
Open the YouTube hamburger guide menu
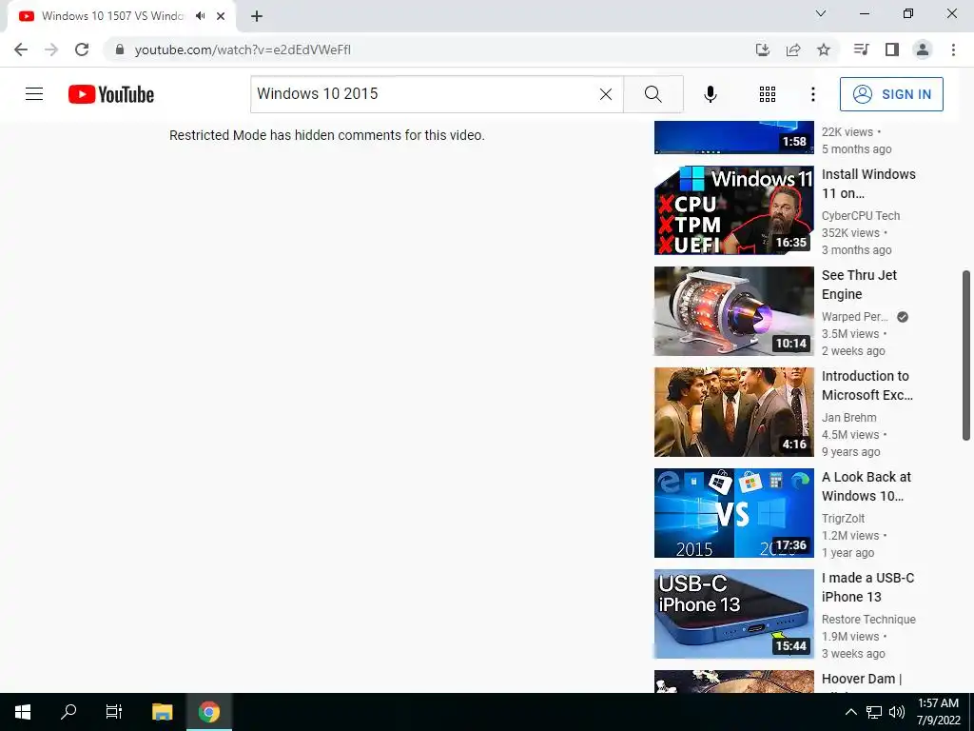[x=34, y=94]
